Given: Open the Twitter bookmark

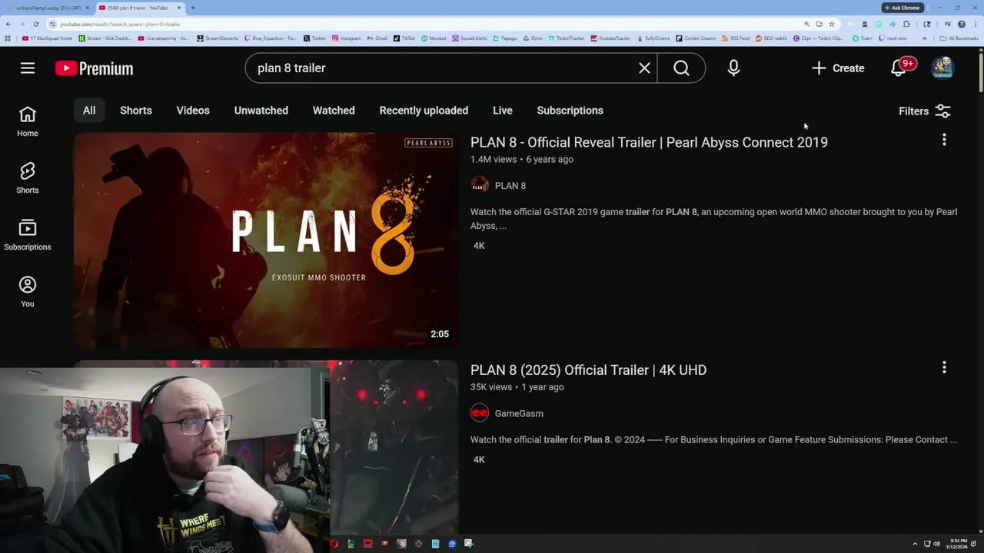Looking at the screenshot, I should click(314, 38).
